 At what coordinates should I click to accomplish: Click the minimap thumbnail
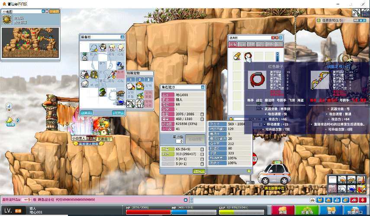click(x=30, y=43)
